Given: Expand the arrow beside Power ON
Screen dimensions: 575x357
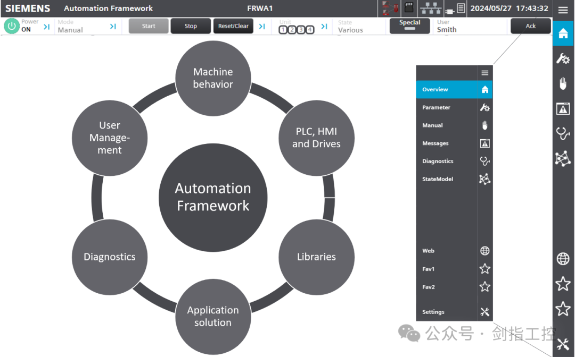Looking at the screenshot, I should (x=47, y=26).
